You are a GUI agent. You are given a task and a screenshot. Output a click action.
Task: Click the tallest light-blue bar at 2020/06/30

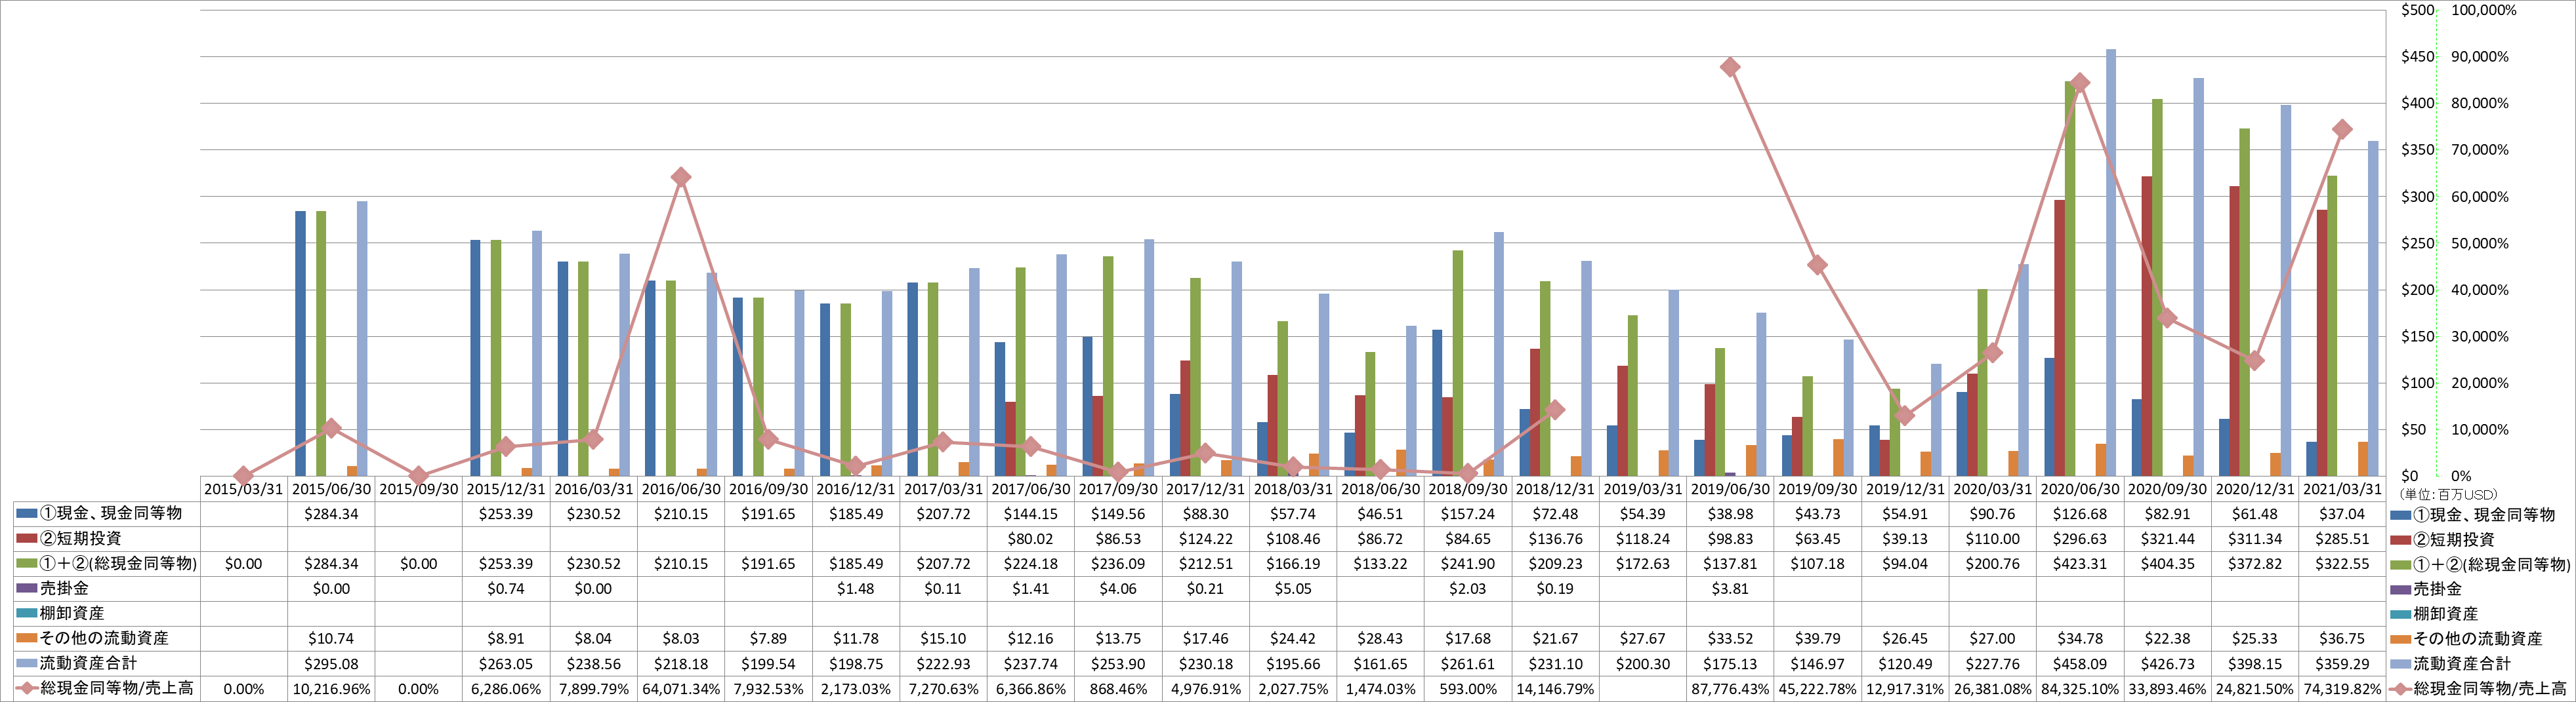click(2111, 263)
